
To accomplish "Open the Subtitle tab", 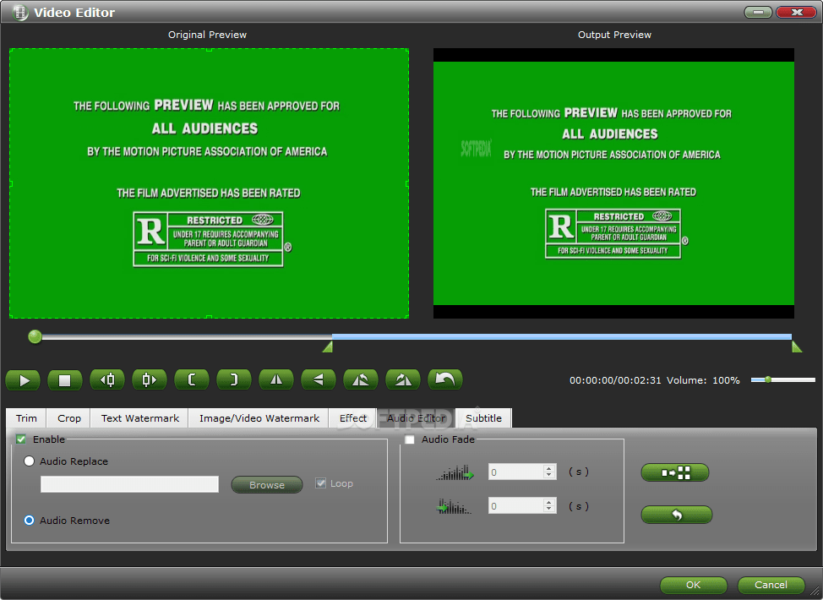I will coord(483,418).
